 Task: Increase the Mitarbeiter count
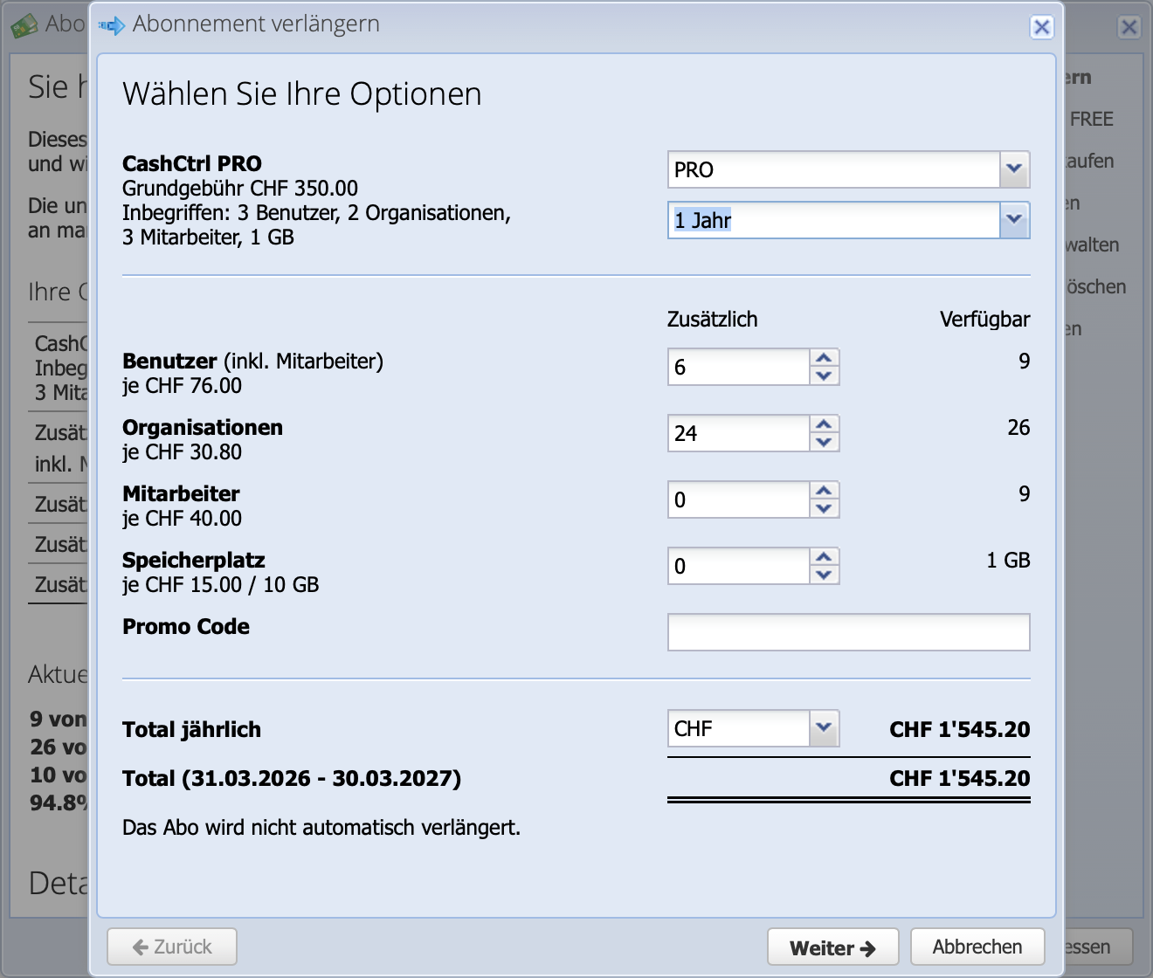pos(822,491)
